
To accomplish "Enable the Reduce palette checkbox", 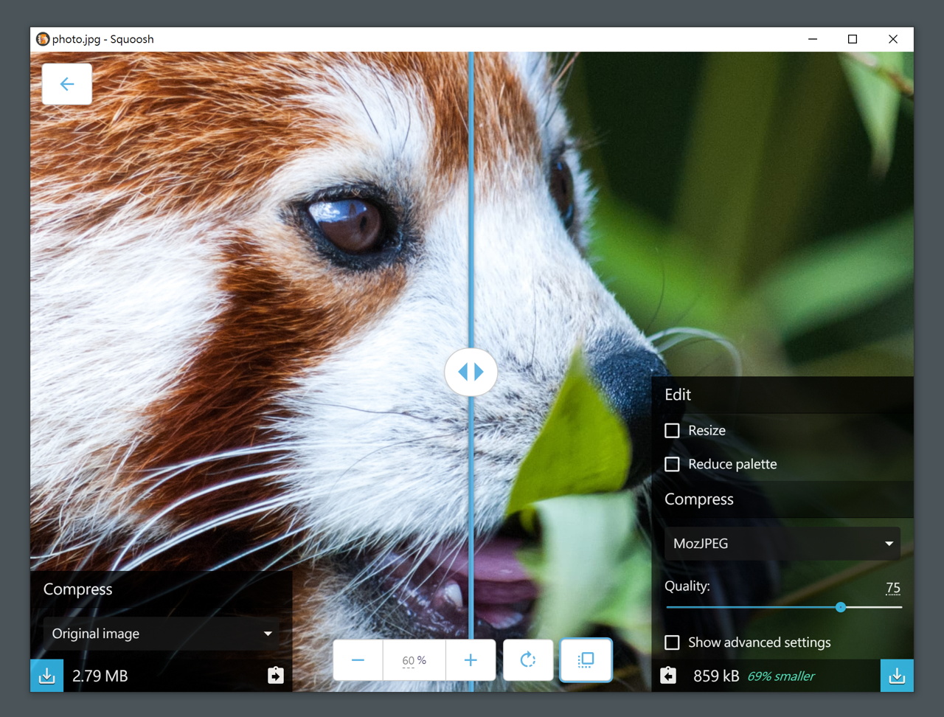I will [672, 464].
